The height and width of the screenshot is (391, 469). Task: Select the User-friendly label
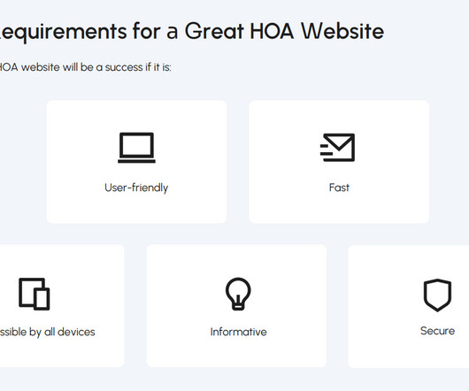(x=136, y=188)
